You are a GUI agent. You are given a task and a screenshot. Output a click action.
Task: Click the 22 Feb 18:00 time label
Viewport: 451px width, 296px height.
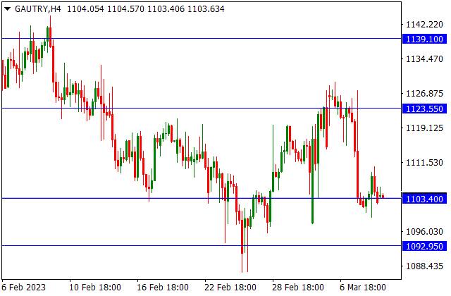(230, 288)
